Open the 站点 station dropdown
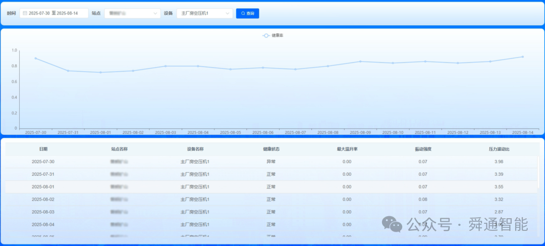Image resolution: width=545 pixels, height=246 pixels. [x=132, y=13]
